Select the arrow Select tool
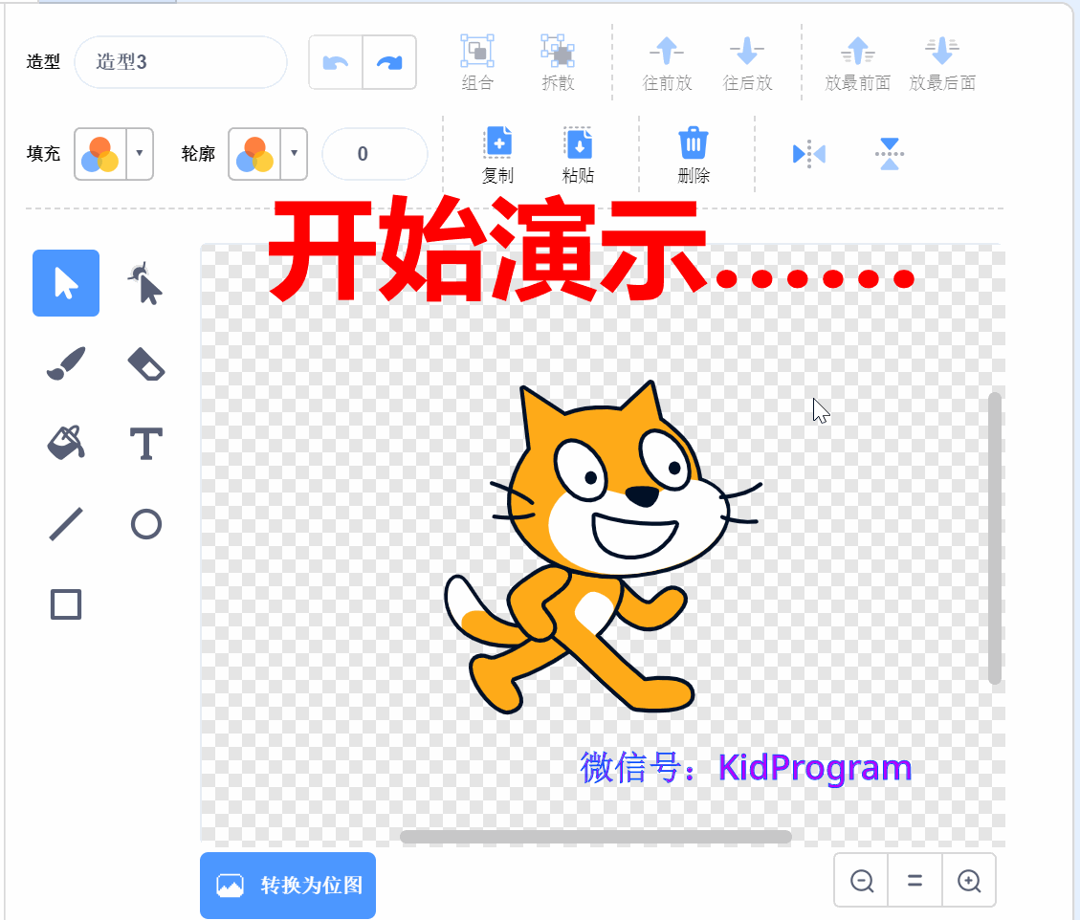This screenshot has width=1080, height=920. pos(66,283)
